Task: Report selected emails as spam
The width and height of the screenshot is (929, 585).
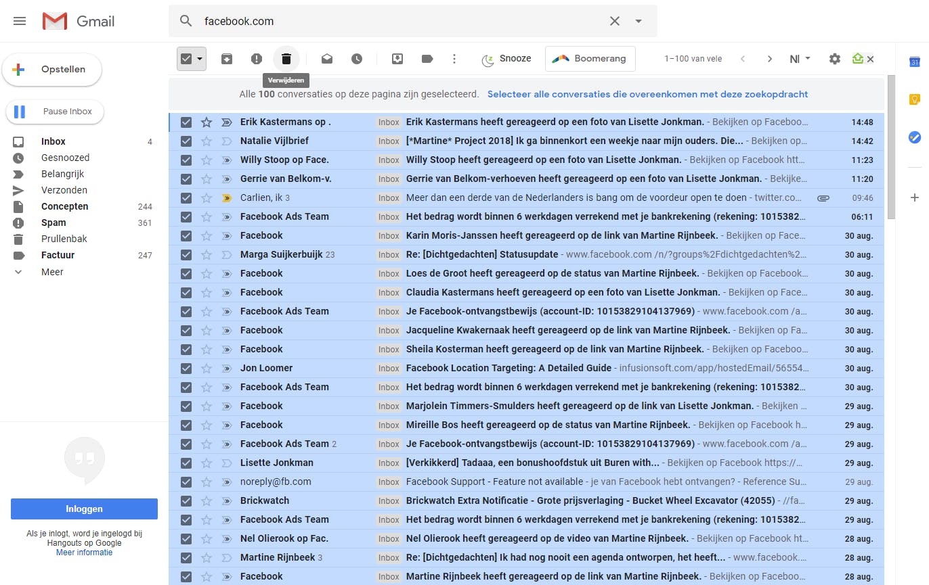Action: pos(256,59)
